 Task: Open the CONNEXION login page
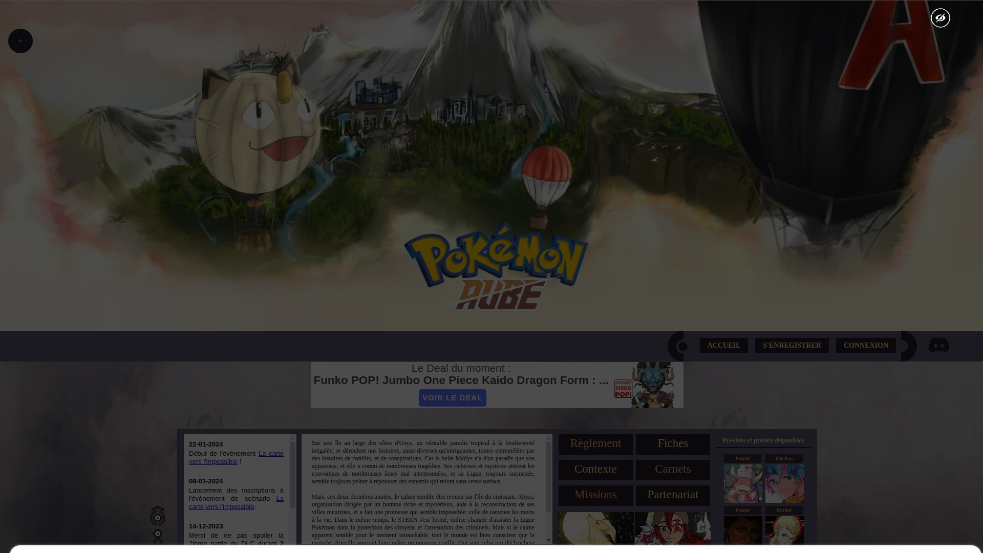tap(866, 346)
